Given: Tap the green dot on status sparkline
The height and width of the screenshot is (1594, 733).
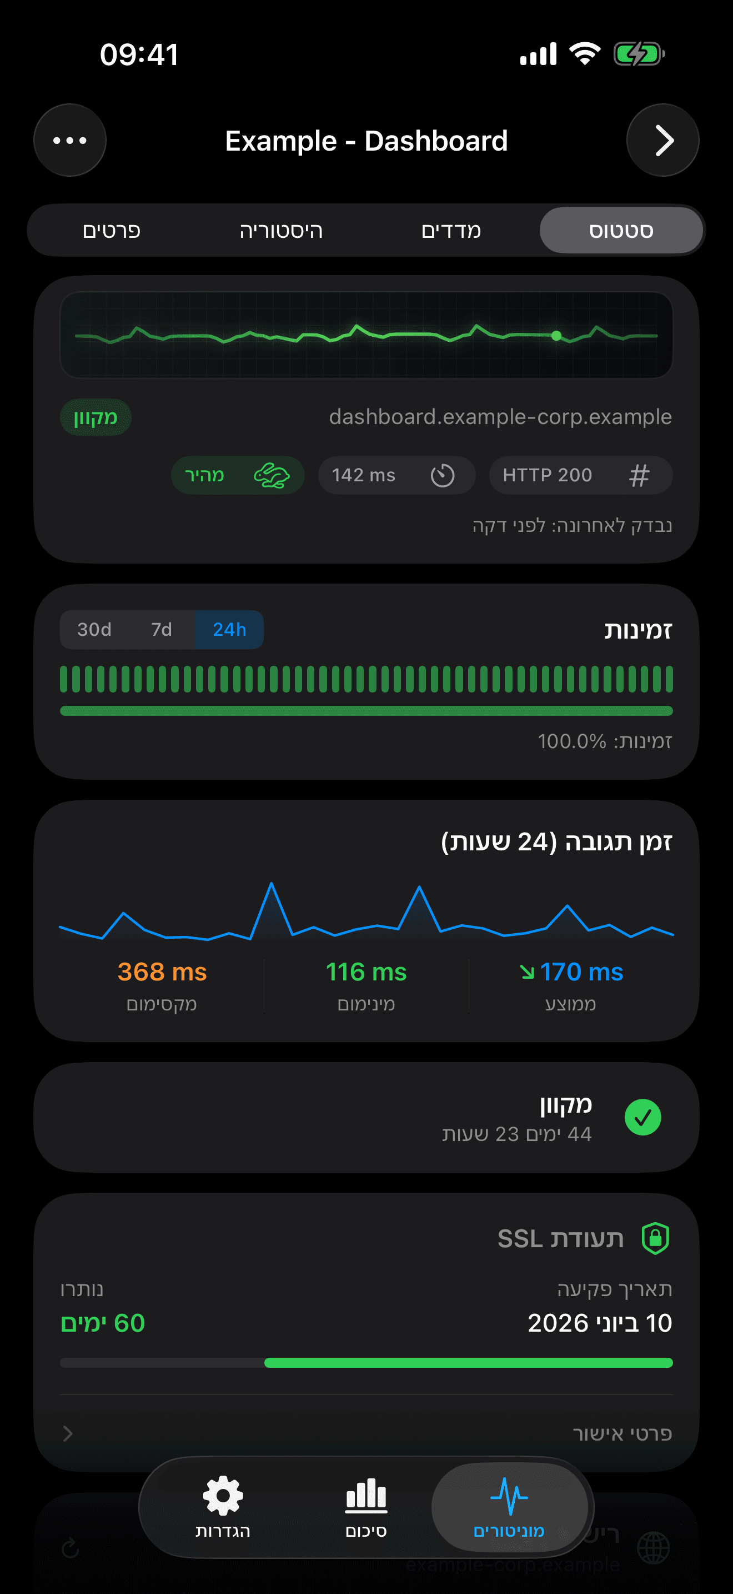Looking at the screenshot, I should pyautogui.click(x=556, y=335).
